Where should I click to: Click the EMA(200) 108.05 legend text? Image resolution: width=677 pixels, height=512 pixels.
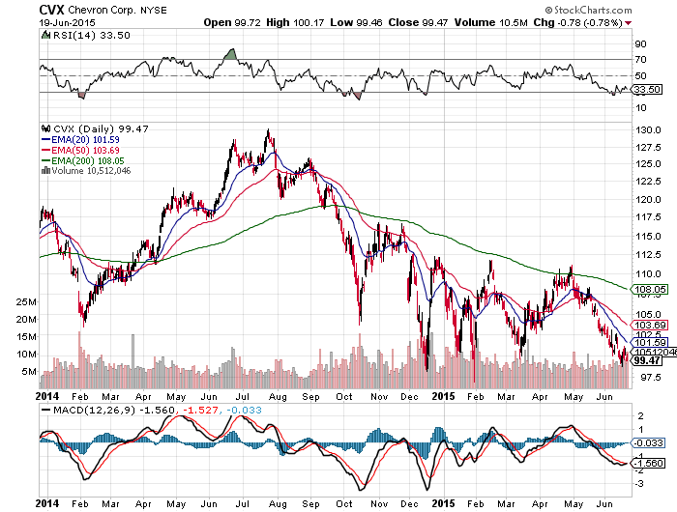coord(88,161)
